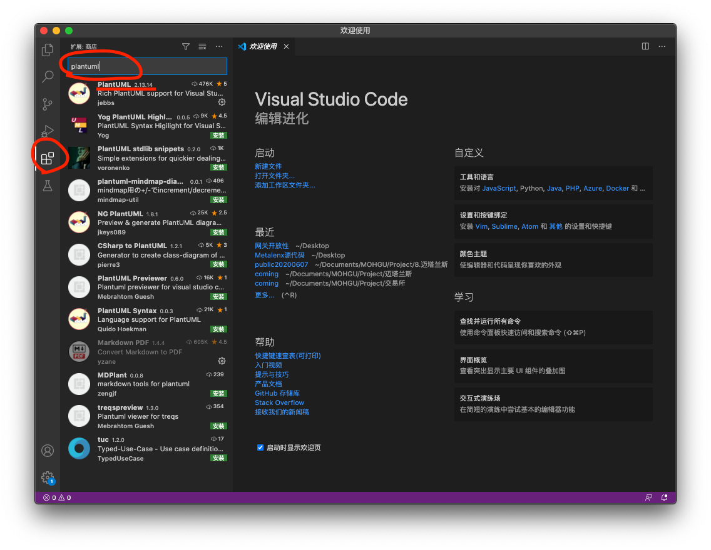This screenshot has width=711, height=550.
Task: Open the Explorer view in activity bar
Action: click(48, 50)
